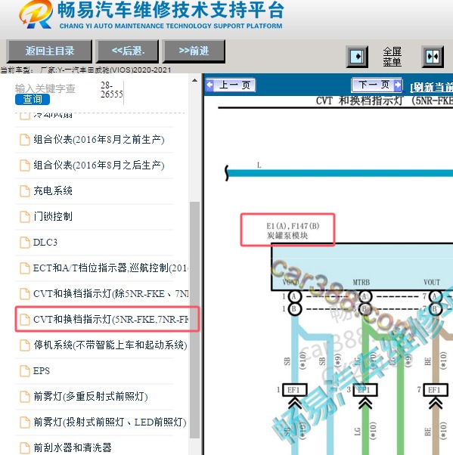Click the first EF1 connector box, pin 1
The width and height of the screenshot is (453, 455).
294,390
